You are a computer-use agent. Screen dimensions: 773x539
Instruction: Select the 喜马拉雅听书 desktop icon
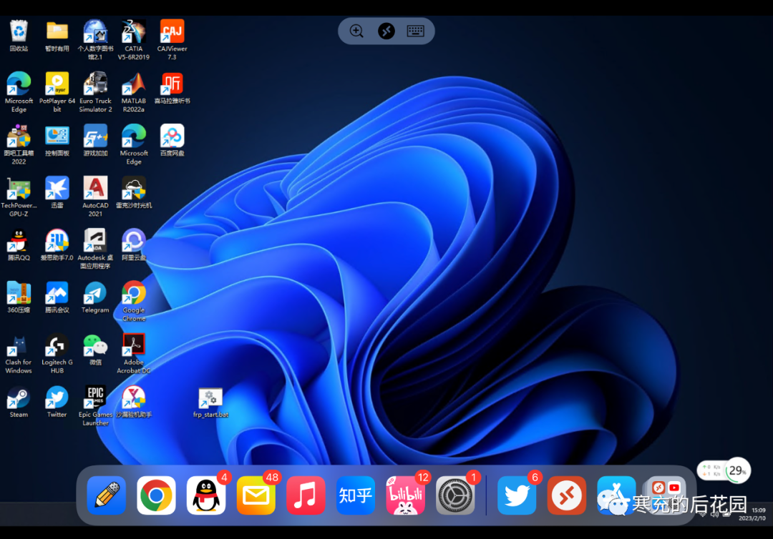[172, 88]
